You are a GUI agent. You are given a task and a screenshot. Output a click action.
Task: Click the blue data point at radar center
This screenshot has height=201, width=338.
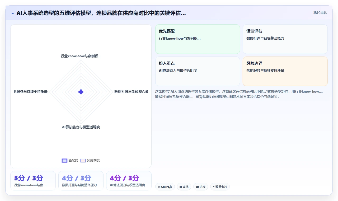(81, 92)
